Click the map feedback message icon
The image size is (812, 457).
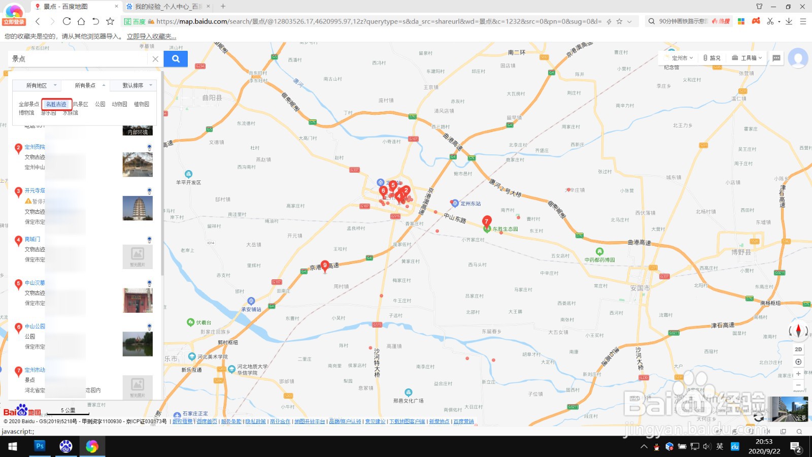tap(776, 58)
